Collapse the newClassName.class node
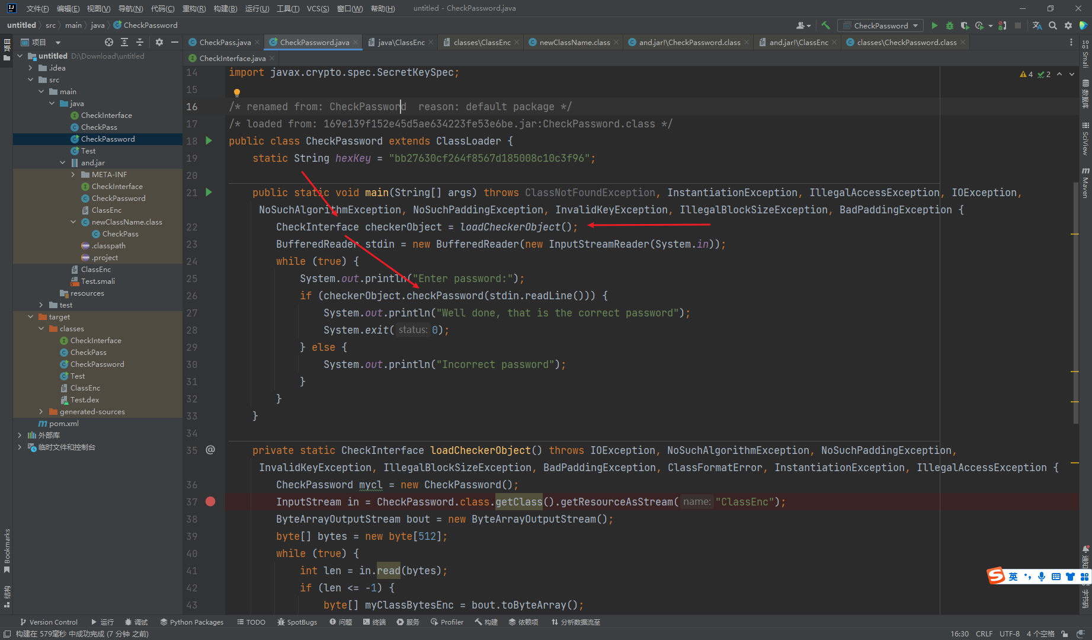The image size is (1092, 640). 73,222
